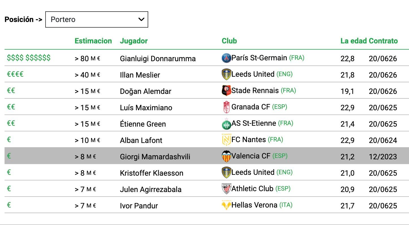409x225 pixels.
Task: Click the Posición dropdown chevron arrow
Action: pyautogui.click(x=141, y=19)
